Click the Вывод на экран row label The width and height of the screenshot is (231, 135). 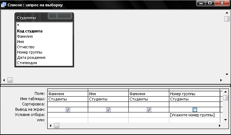click(30, 109)
